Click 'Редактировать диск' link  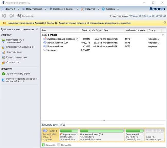coord(17,57)
